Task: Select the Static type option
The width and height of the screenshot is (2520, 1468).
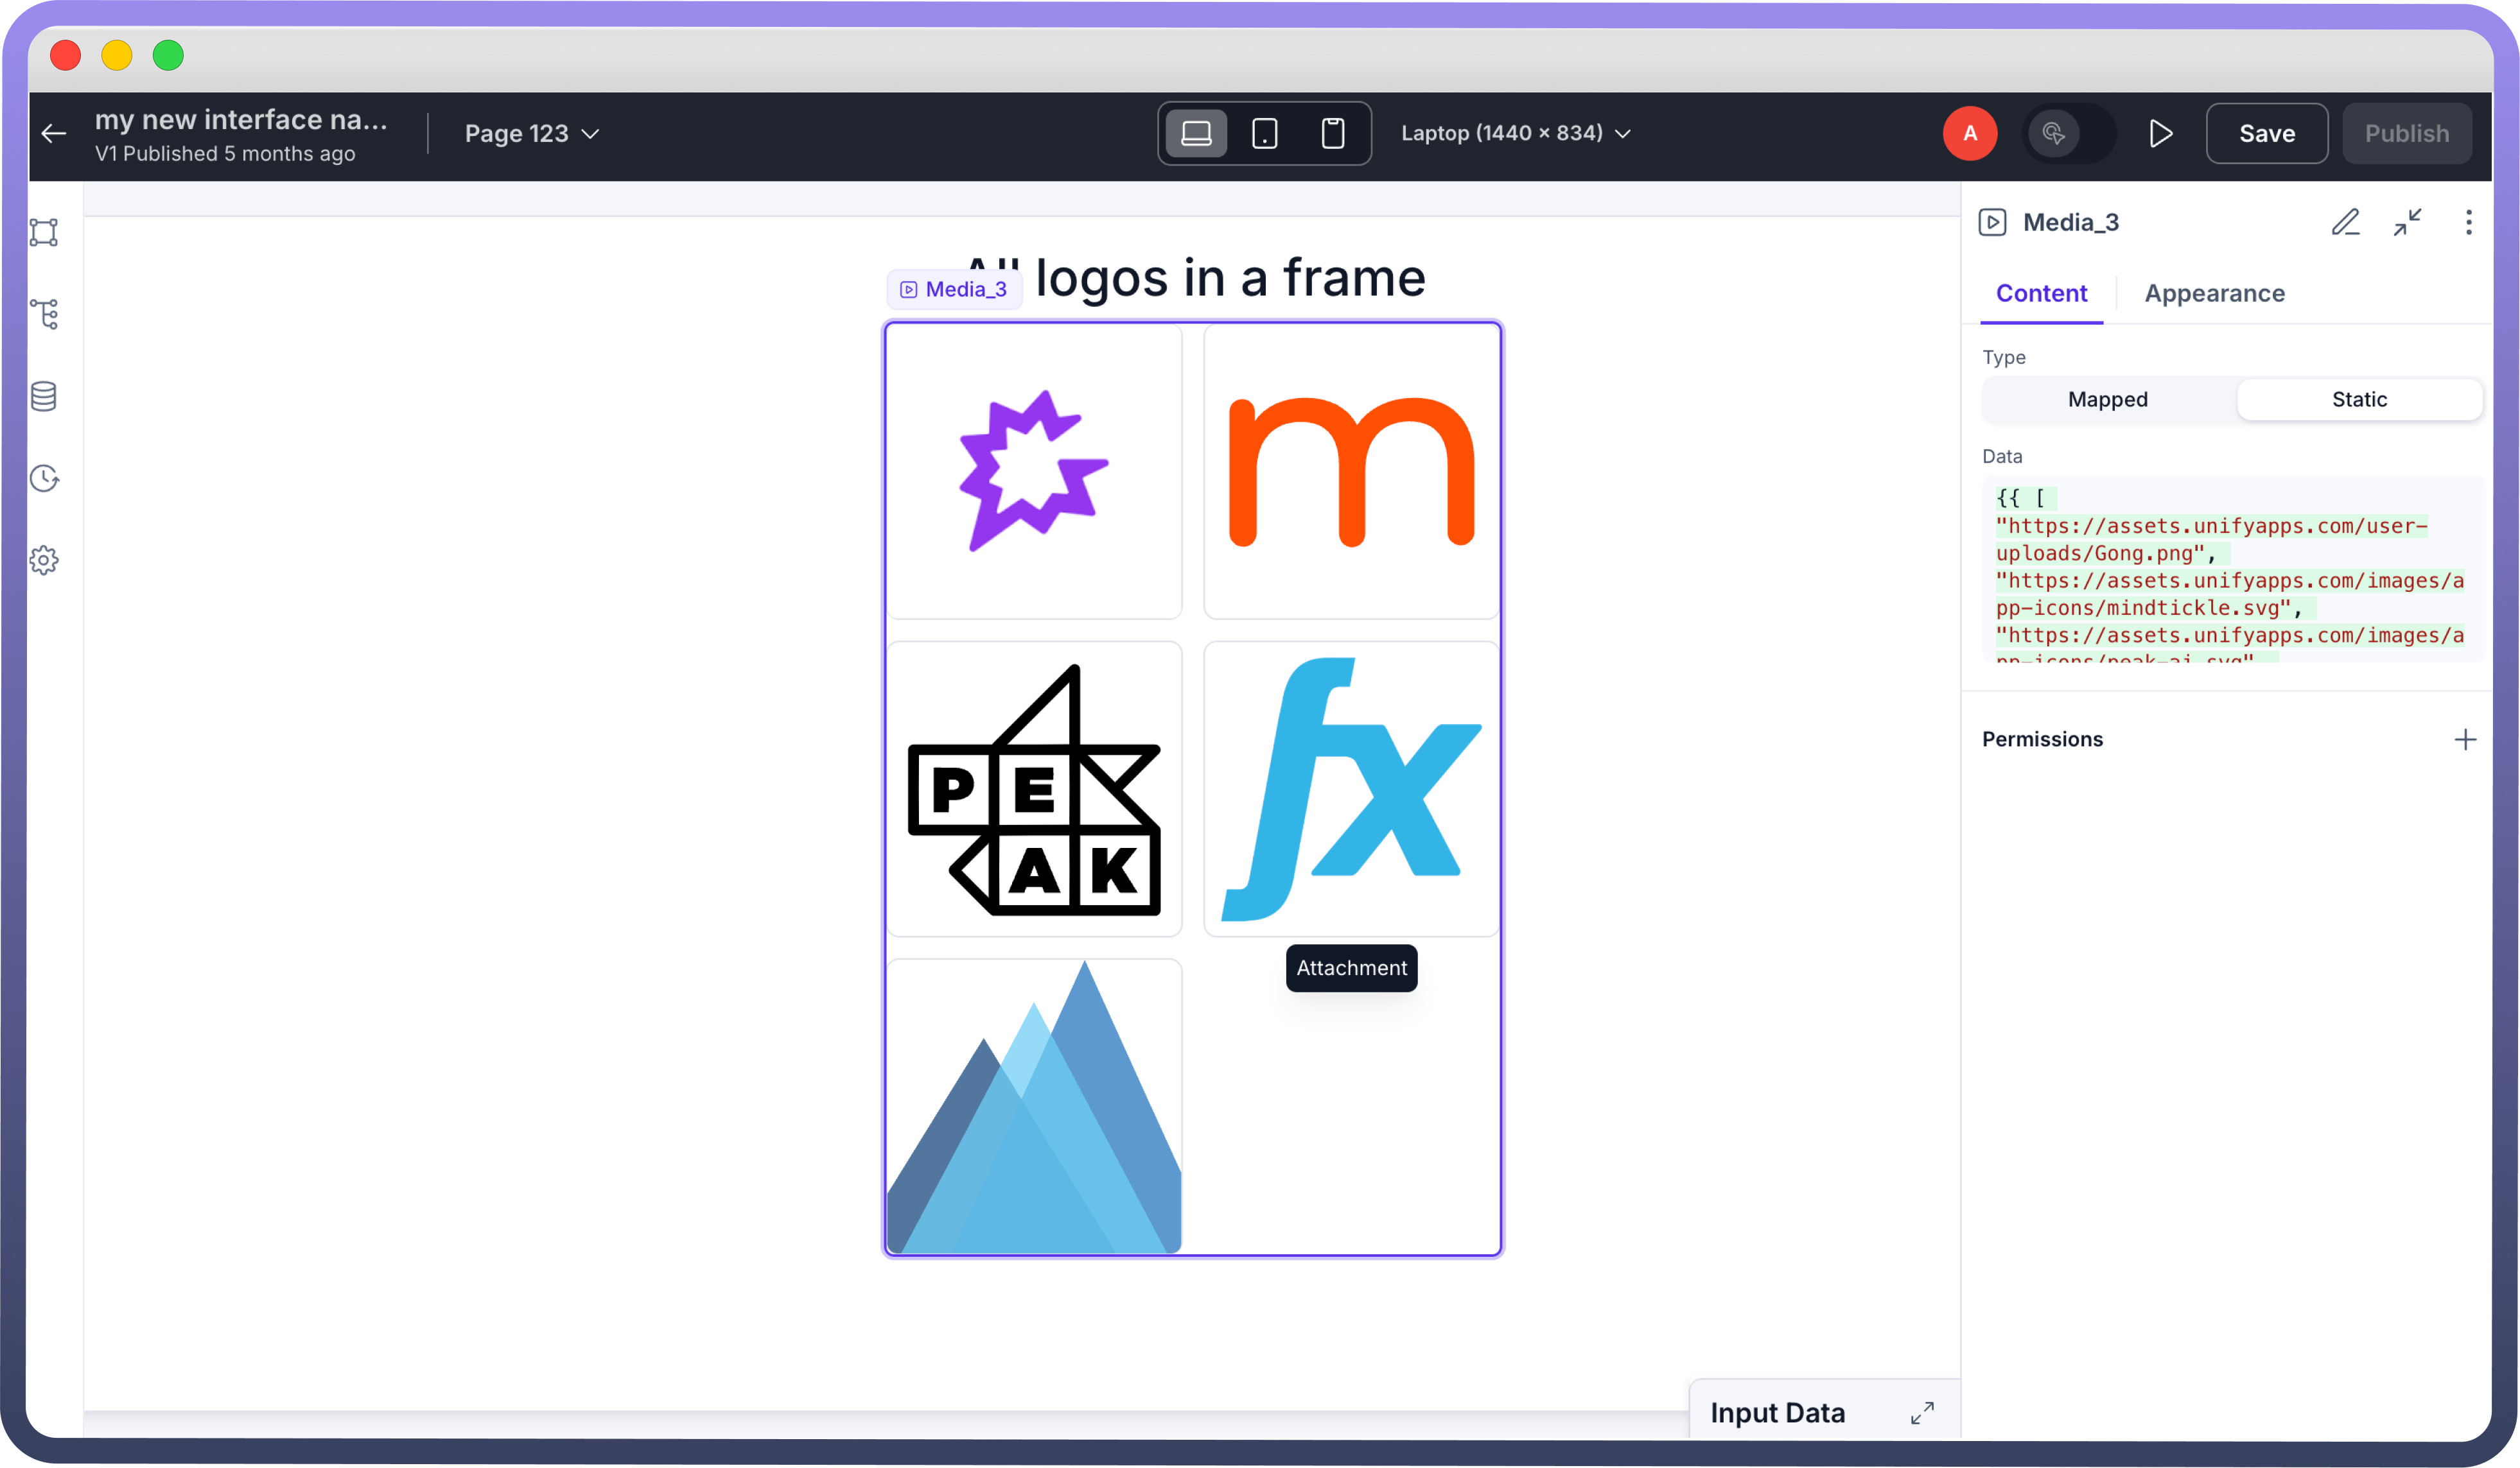Action: click(2359, 400)
